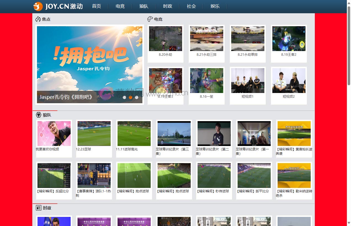
Task: Click the newspaper icon beside 时政
Action: (x=39, y=208)
